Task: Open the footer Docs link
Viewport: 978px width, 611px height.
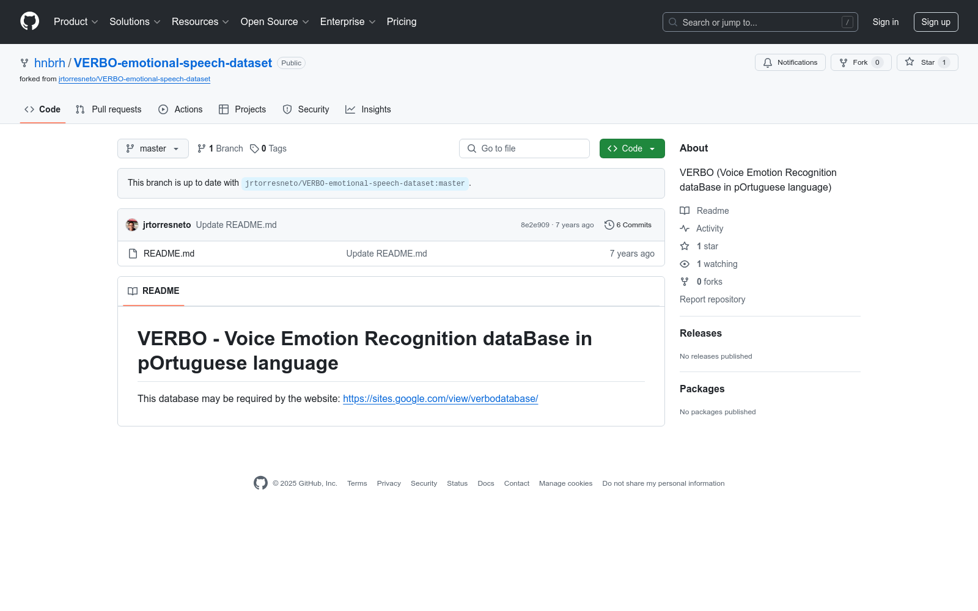Action: (486, 483)
